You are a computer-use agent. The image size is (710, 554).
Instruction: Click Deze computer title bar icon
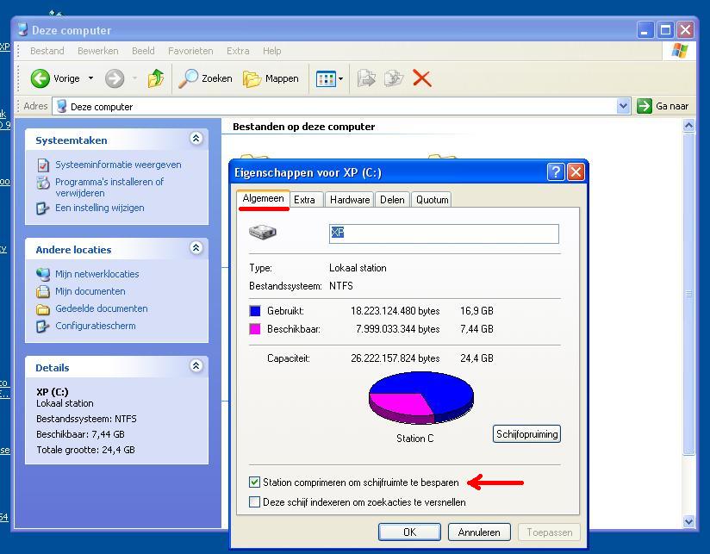[x=22, y=30]
